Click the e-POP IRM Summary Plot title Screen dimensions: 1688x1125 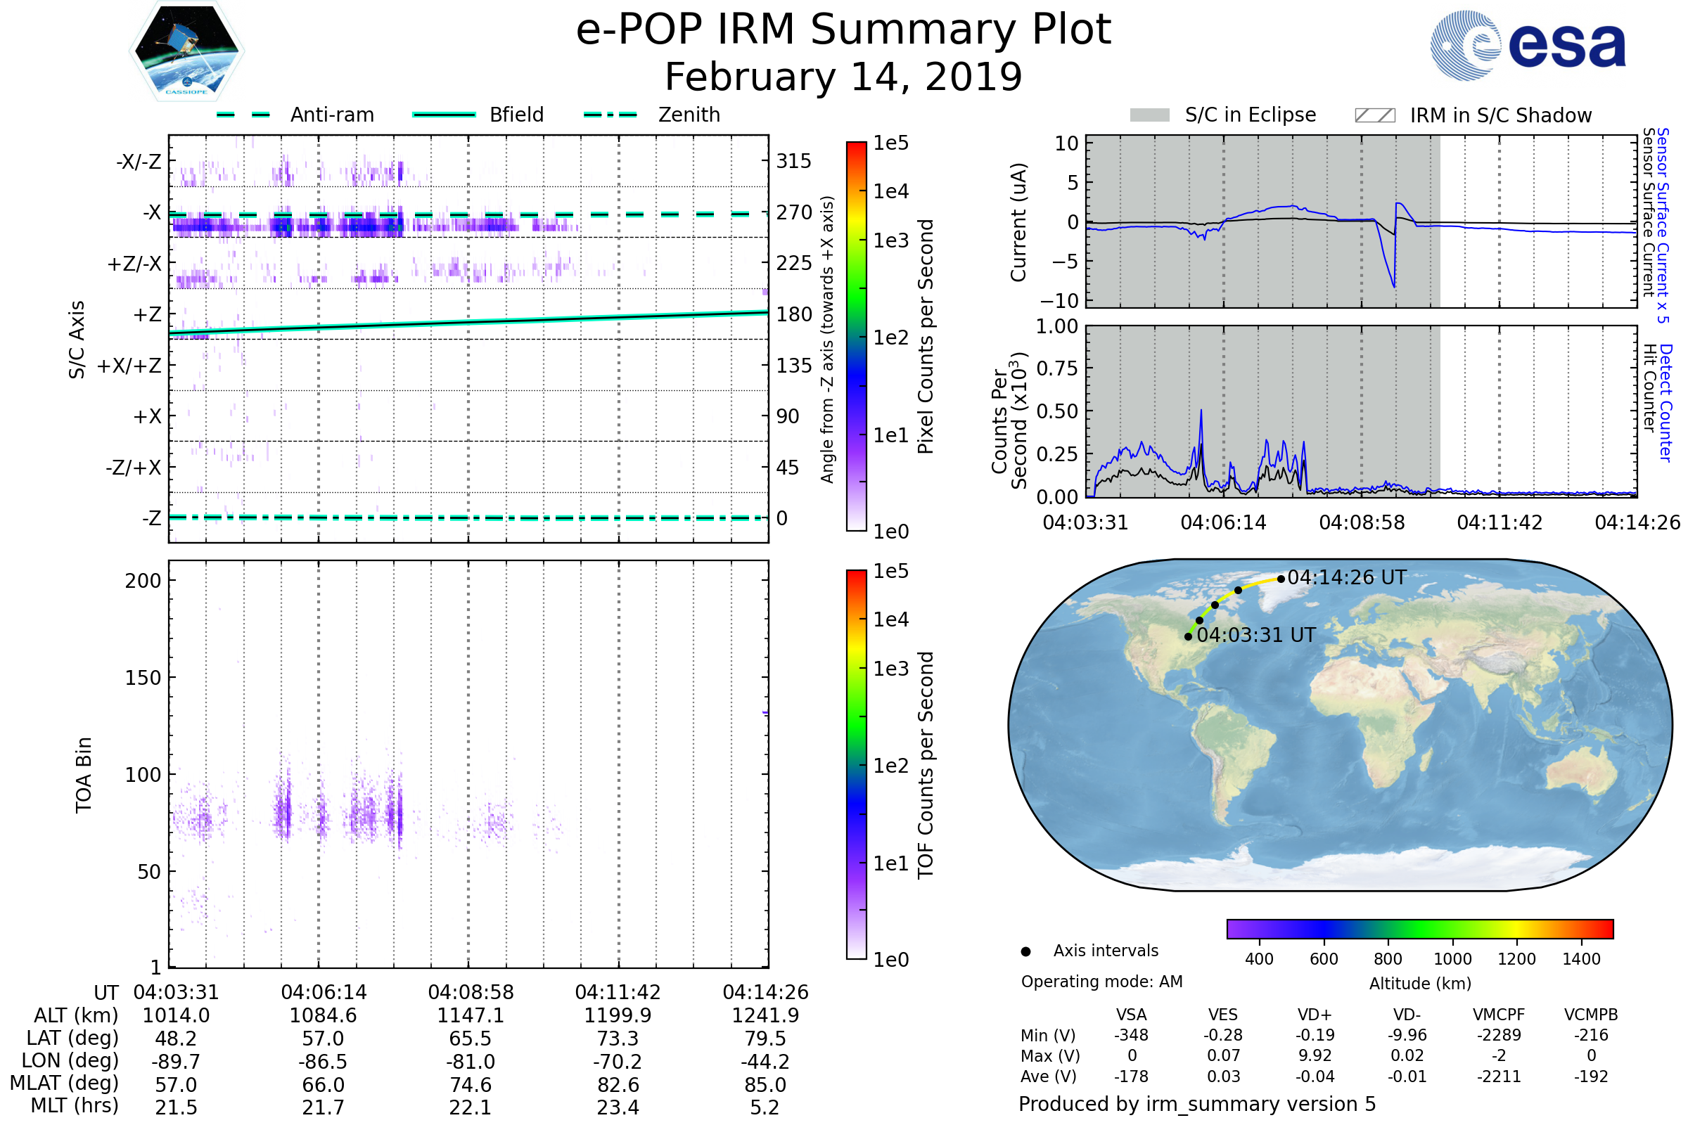tap(843, 30)
